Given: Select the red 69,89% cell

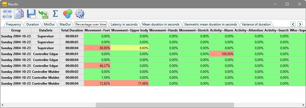Looking at the screenshot, I should tap(97, 48).
